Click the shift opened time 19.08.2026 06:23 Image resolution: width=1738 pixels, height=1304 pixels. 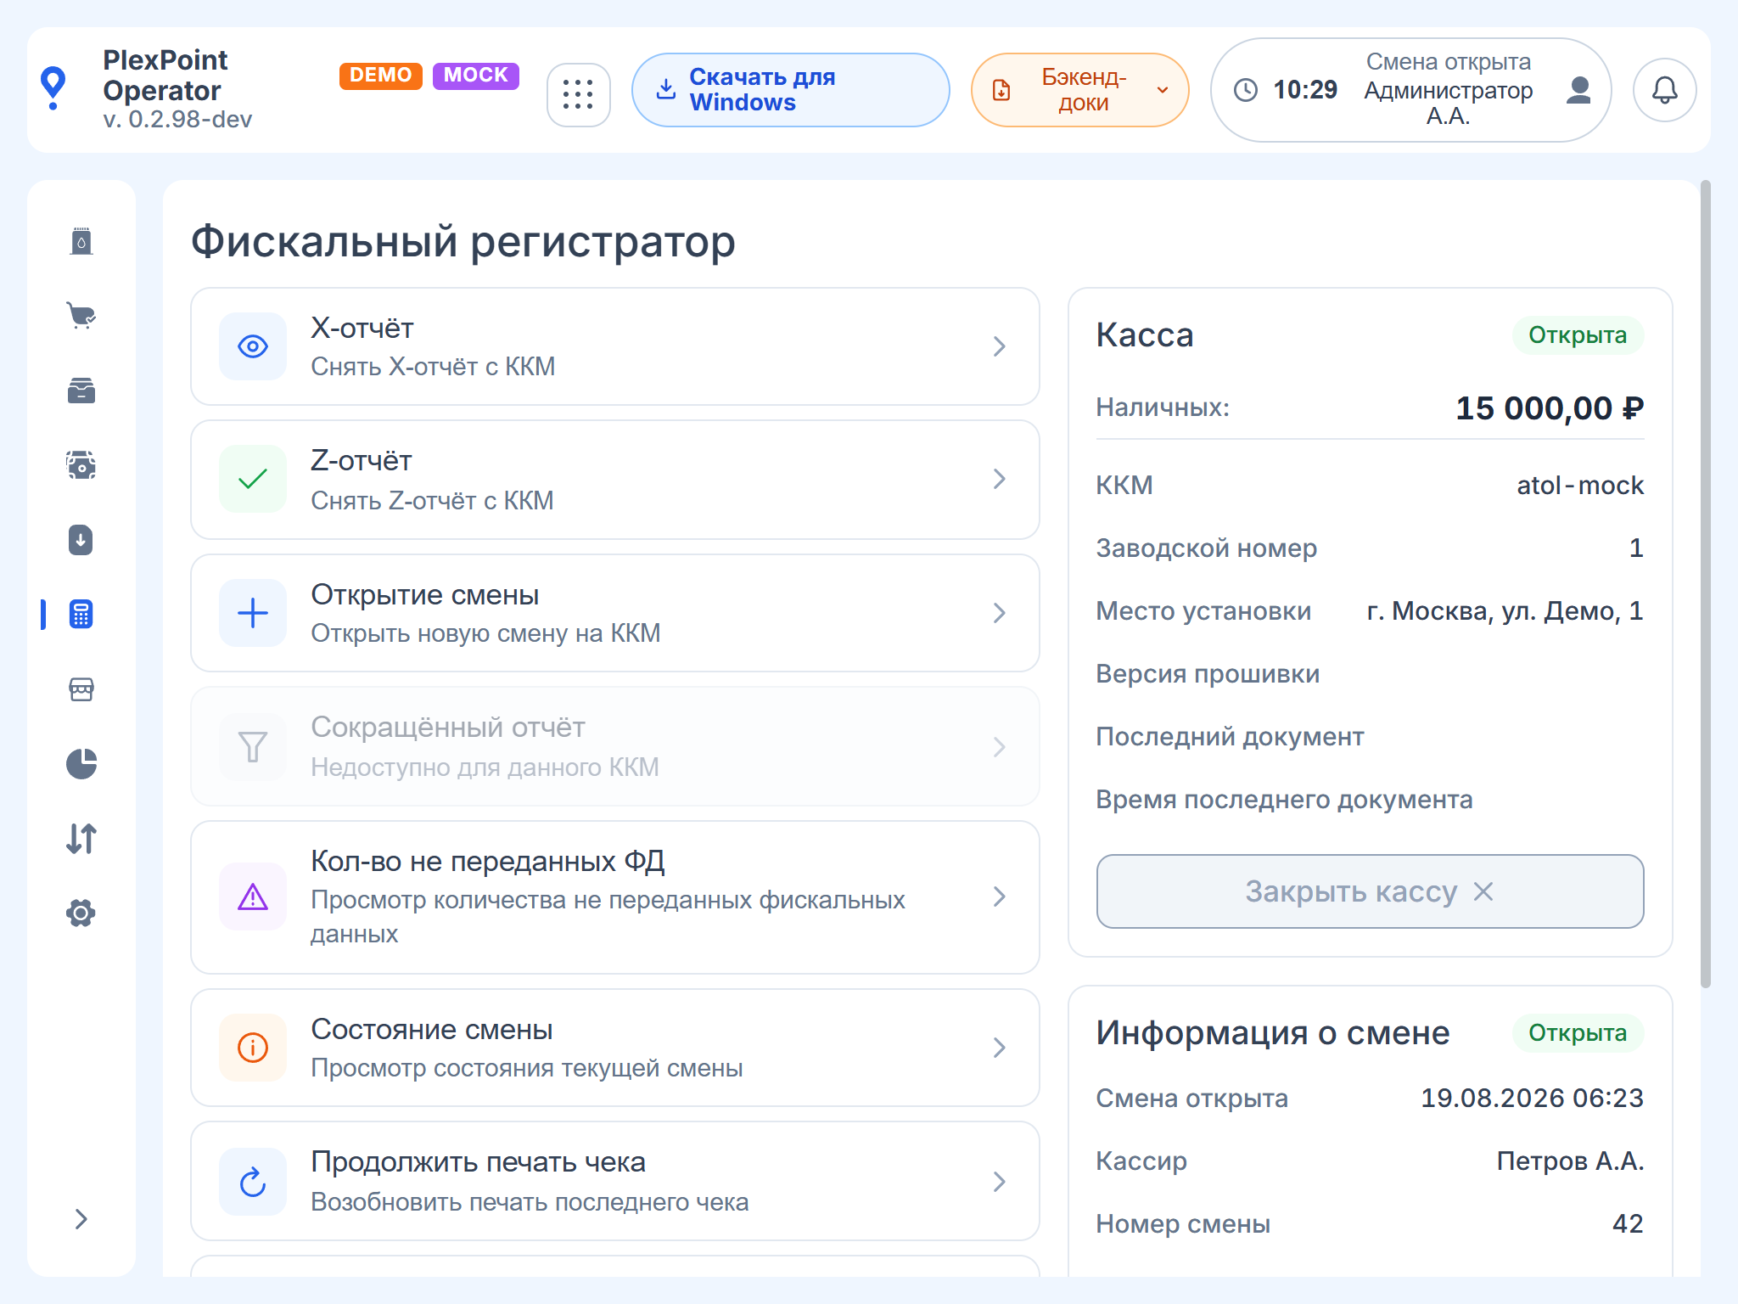[x=1533, y=1099]
